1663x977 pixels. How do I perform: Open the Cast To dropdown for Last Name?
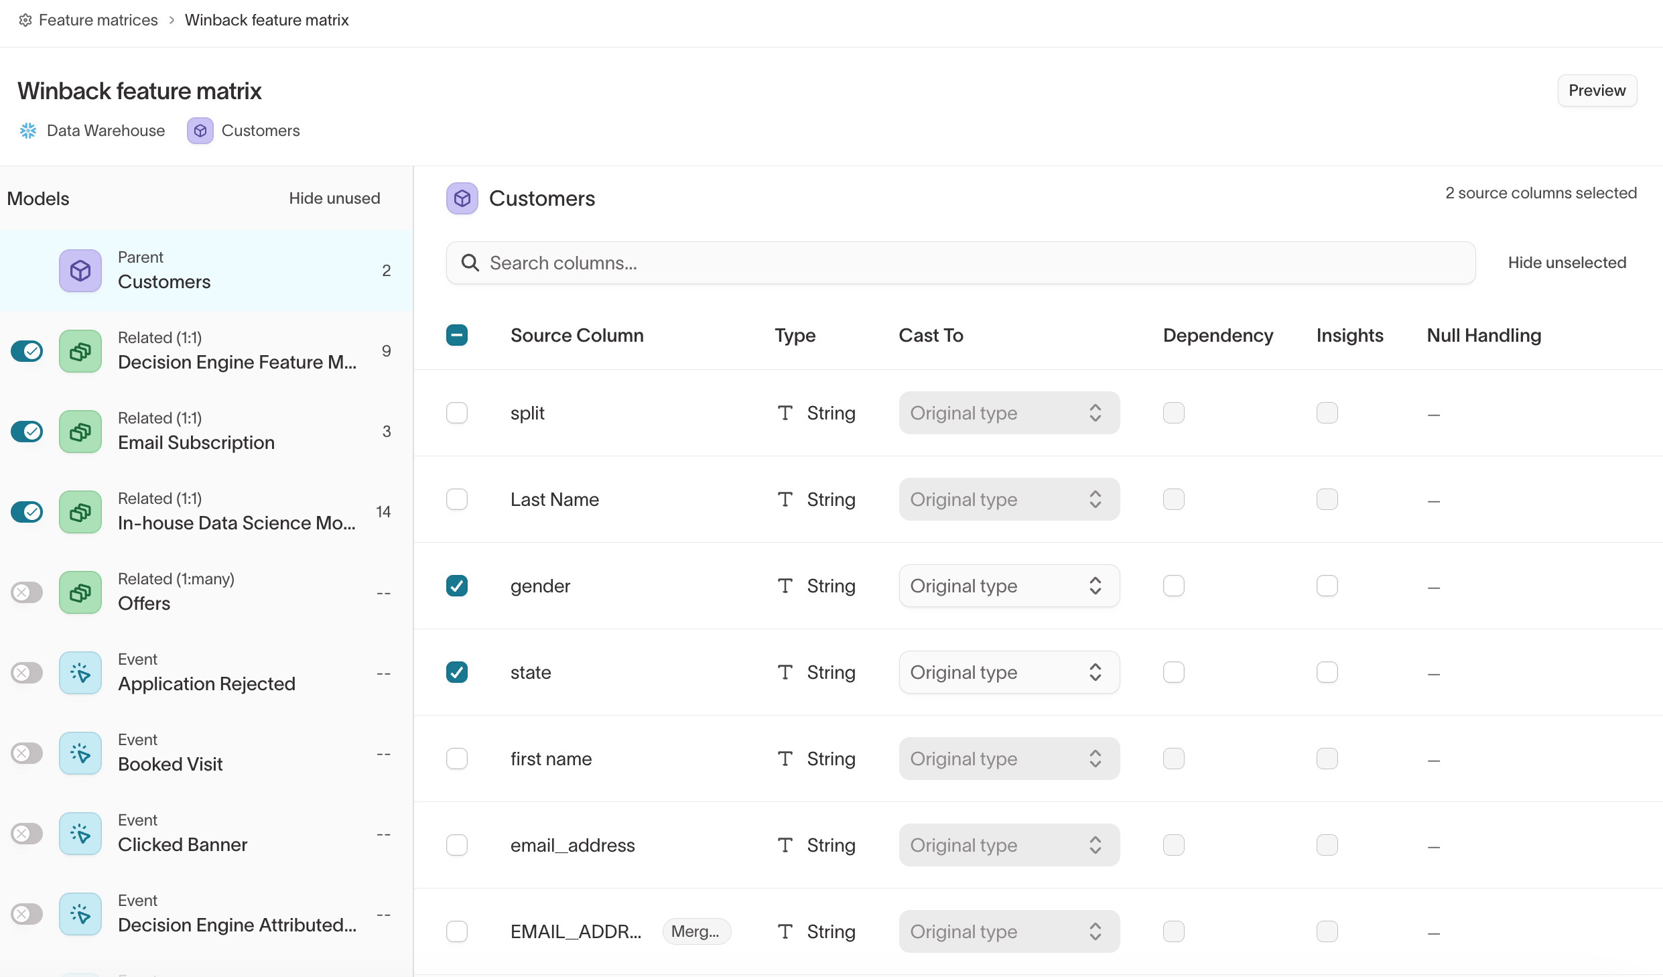click(1009, 499)
